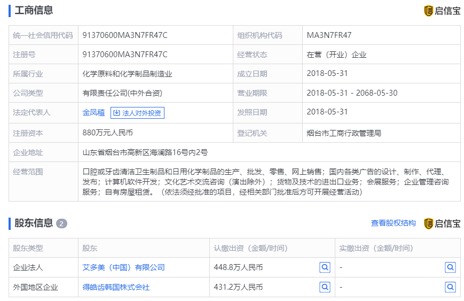Click 启信宝 logo beside 股东信息 heading
Viewport: 464px width, 301px height.
pos(442,223)
